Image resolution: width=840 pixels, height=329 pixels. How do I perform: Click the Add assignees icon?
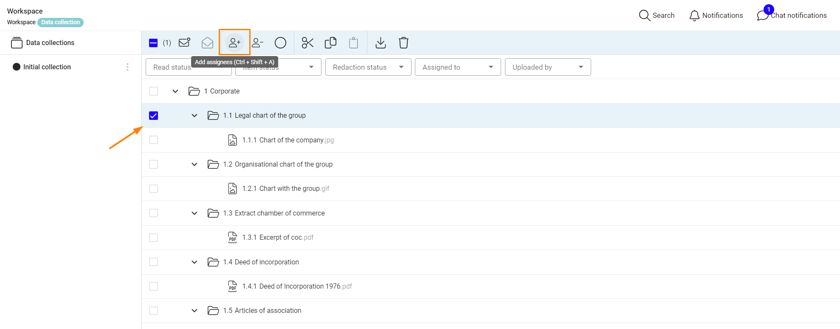click(234, 43)
